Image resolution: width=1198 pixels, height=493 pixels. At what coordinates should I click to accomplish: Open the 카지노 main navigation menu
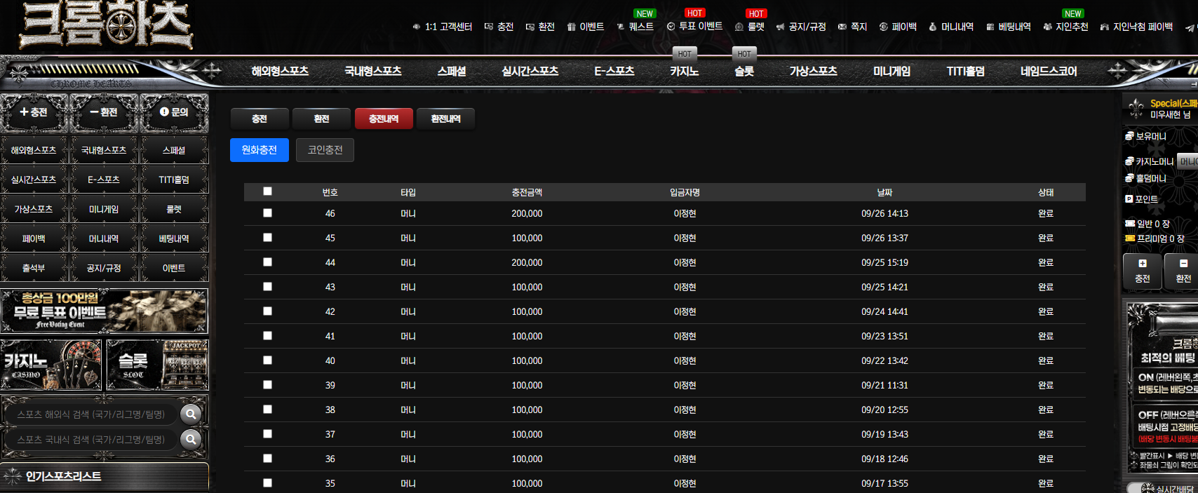pyautogui.click(x=684, y=71)
